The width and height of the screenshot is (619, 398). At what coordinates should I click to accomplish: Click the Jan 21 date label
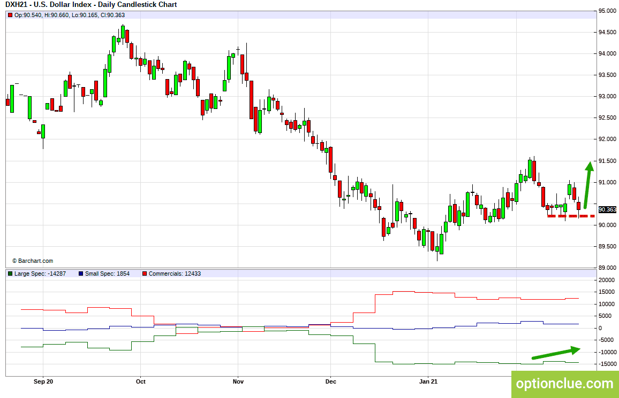click(428, 381)
